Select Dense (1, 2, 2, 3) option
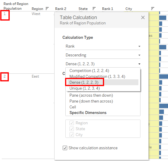 coord(84,82)
